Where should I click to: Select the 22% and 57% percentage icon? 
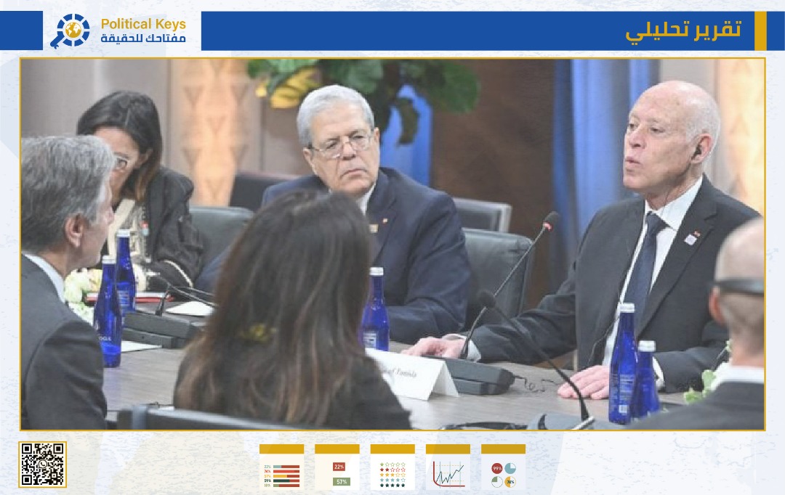pyautogui.click(x=337, y=468)
